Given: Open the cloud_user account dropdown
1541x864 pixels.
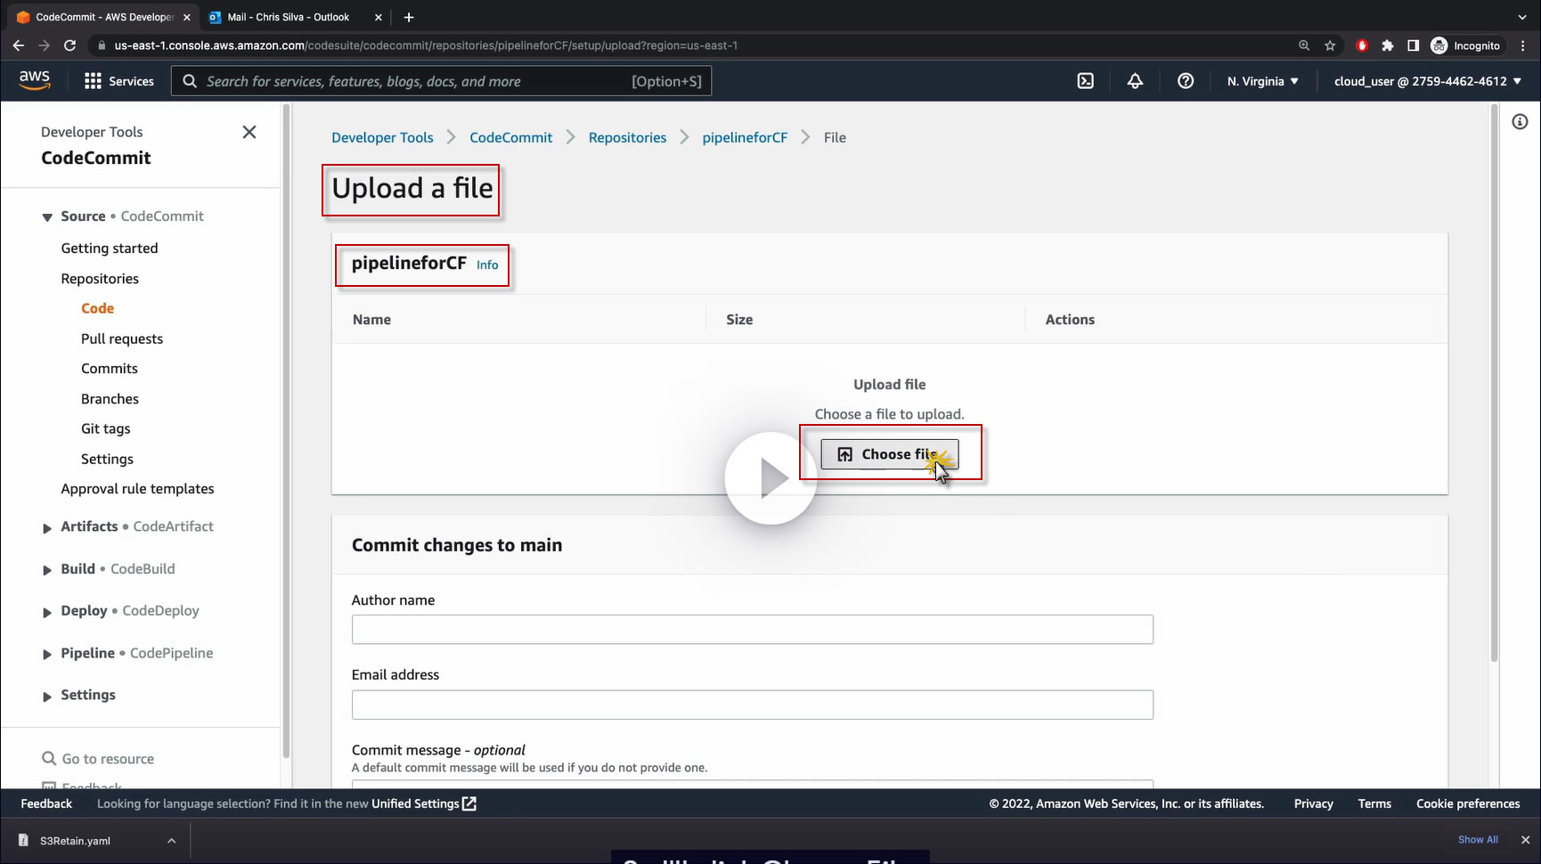Looking at the screenshot, I should (x=1427, y=81).
